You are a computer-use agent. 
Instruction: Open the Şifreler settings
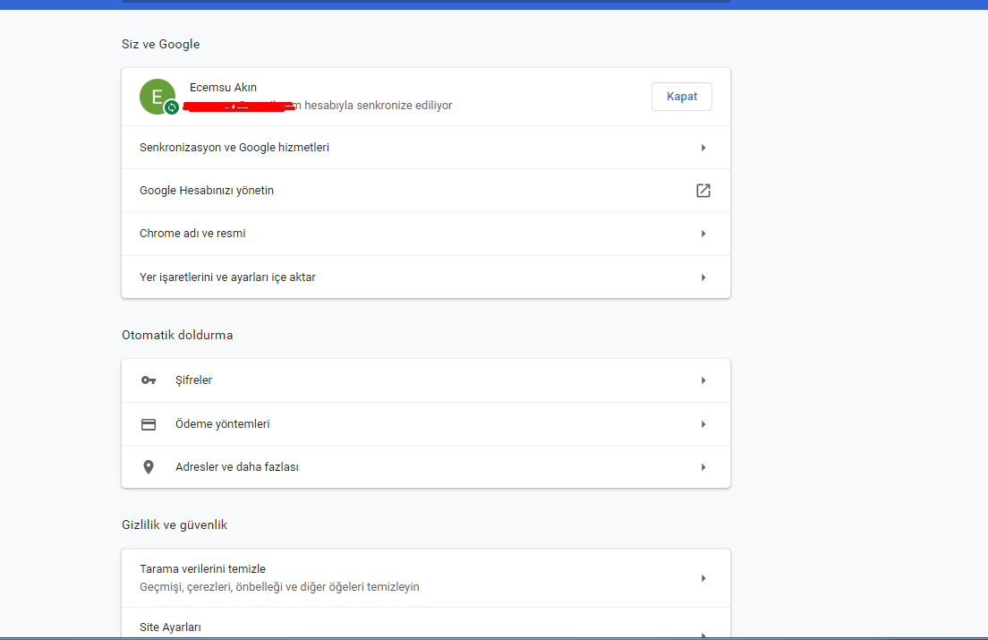coord(426,380)
